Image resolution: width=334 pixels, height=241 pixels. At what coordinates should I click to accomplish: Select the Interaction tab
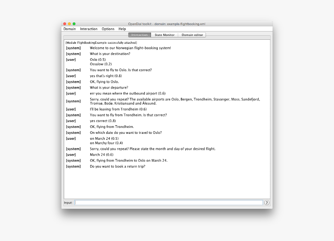tap(140, 35)
